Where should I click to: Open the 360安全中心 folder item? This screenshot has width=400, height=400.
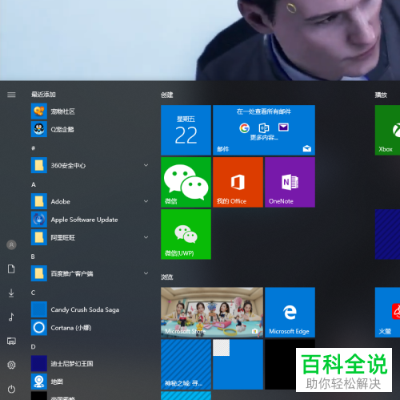[x=90, y=165]
